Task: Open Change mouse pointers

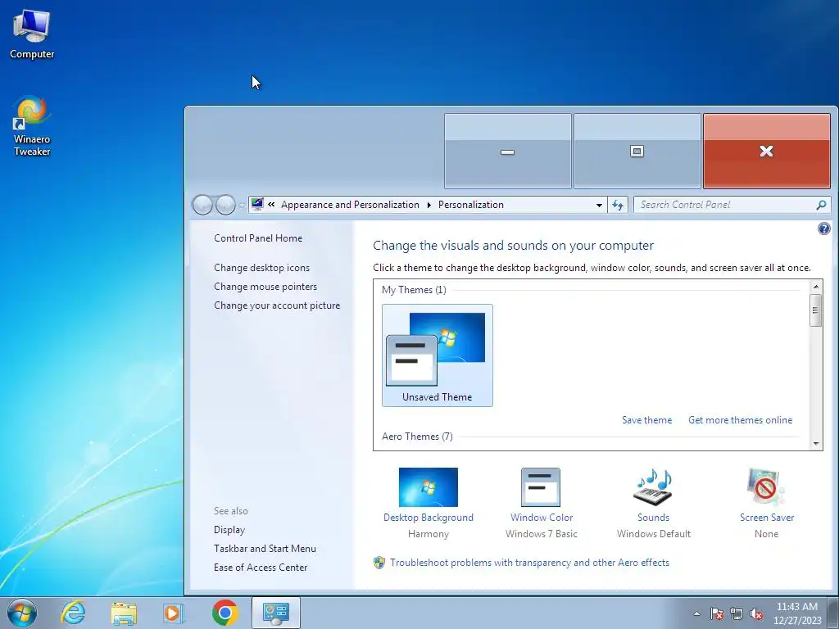Action: pyautogui.click(x=265, y=287)
